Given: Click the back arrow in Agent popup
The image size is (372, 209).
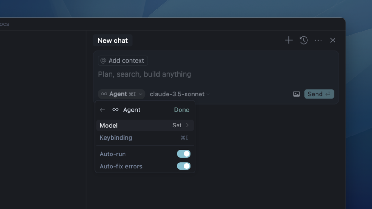Looking at the screenshot, I should point(103,110).
